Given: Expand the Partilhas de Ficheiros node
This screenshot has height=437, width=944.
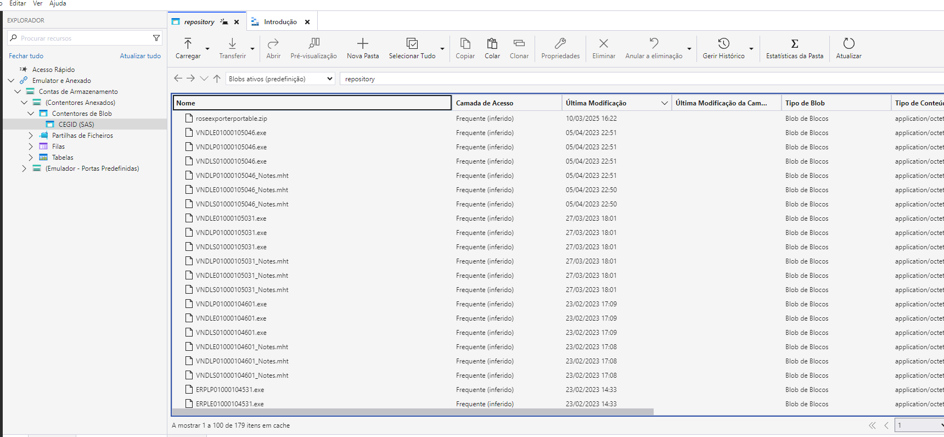Looking at the screenshot, I should coord(31,136).
